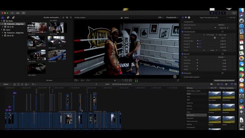Click the audio meters under the viewer
Viewport: 245px width, 138px height.
point(136,80)
